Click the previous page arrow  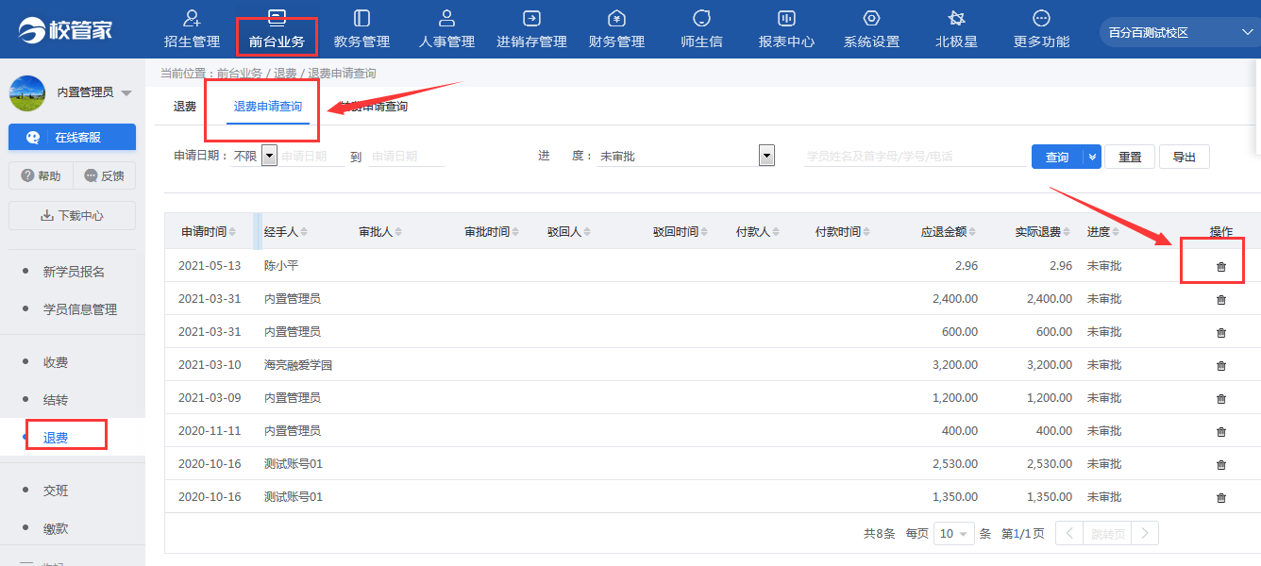pos(1068,533)
